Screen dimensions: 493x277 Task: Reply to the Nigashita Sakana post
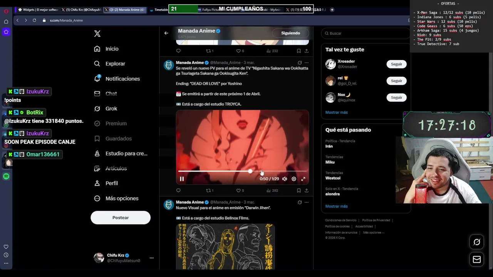178,190
